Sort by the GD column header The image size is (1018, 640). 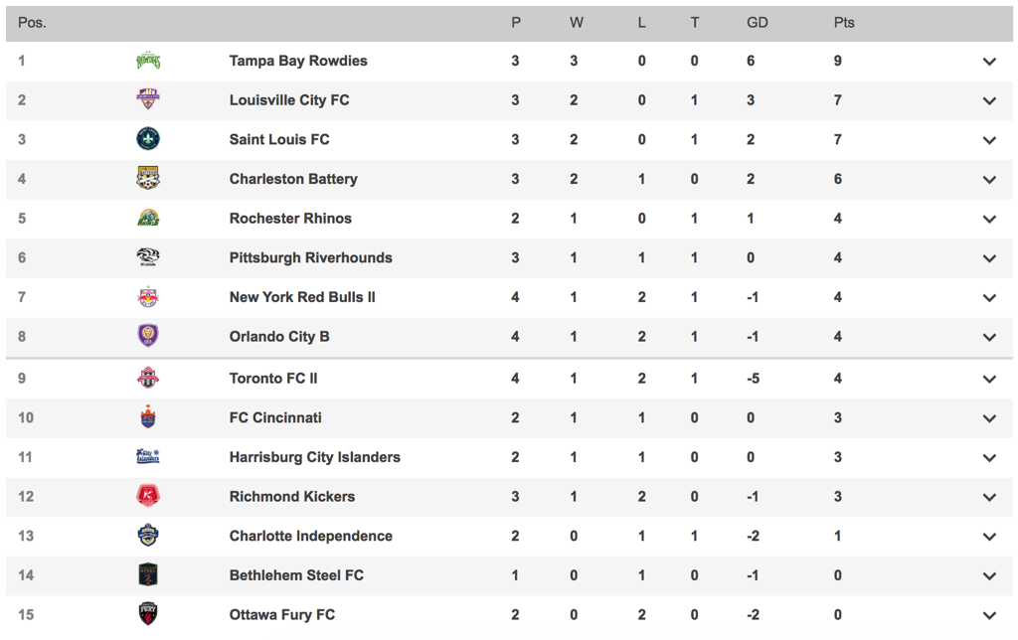point(757,23)
